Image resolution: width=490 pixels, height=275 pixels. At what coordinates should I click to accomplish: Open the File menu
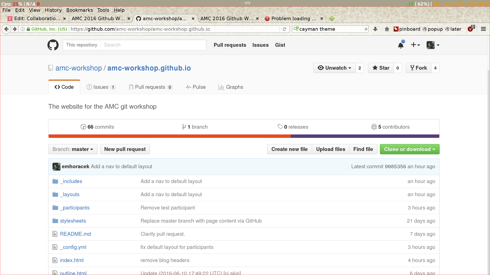(6, 10)
